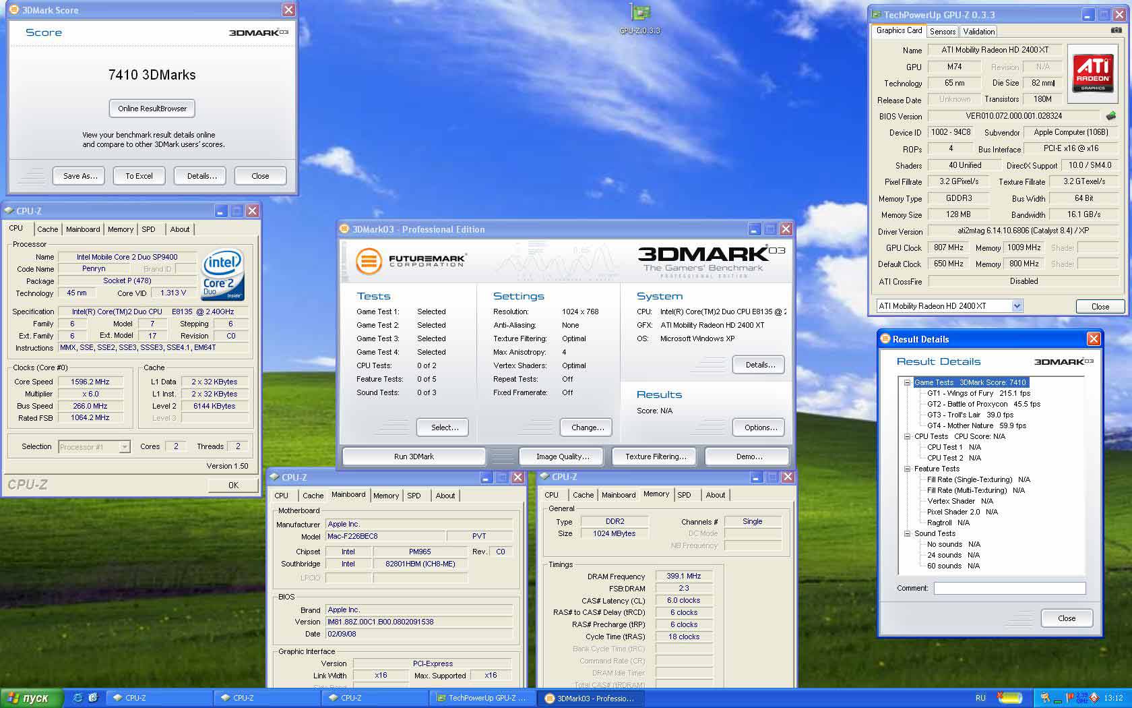Click the Intel Core 2 Duo logo in CPU-Z
Screen dimensions: 1132x708
point(223,276)
